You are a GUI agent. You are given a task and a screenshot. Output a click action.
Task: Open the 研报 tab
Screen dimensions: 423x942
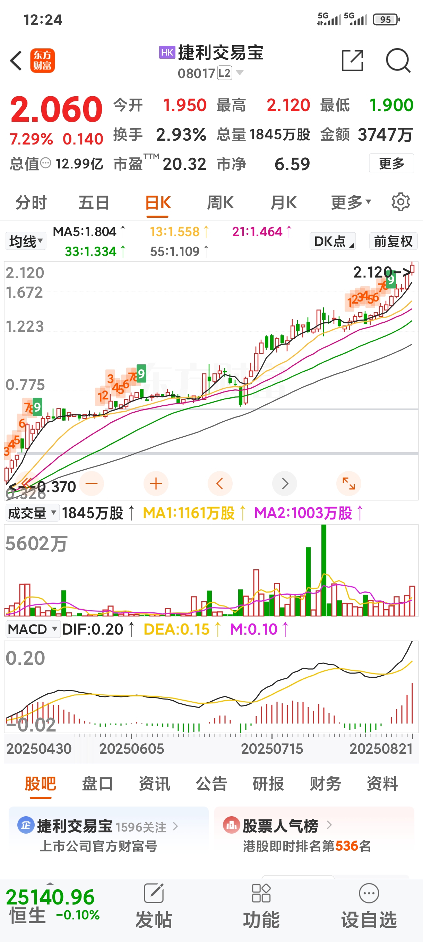click(x=268, y=783)
